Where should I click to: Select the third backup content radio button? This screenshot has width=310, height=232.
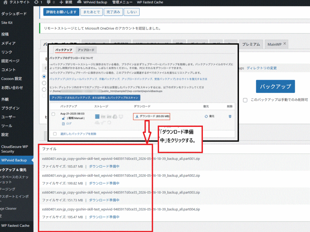click(44, 90)
